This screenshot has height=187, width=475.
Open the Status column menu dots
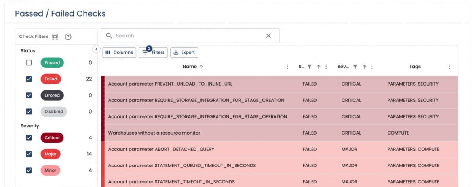coord(326,67)
